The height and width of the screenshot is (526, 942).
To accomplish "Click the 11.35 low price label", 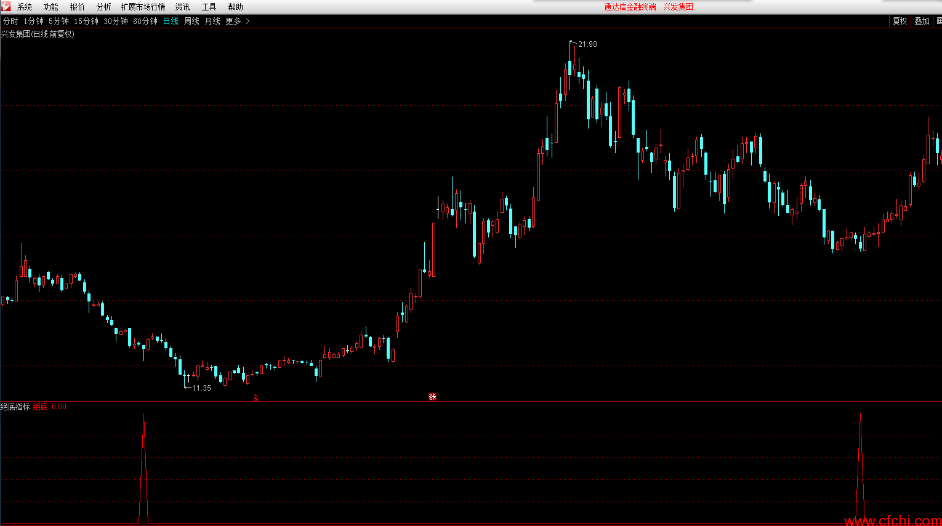I will point(201,388).
